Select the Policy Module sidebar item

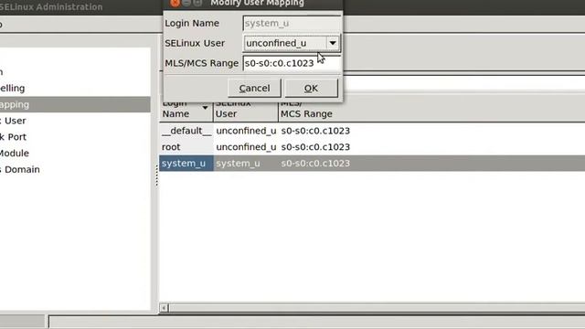pyautogui.click(x=75, y=154)
